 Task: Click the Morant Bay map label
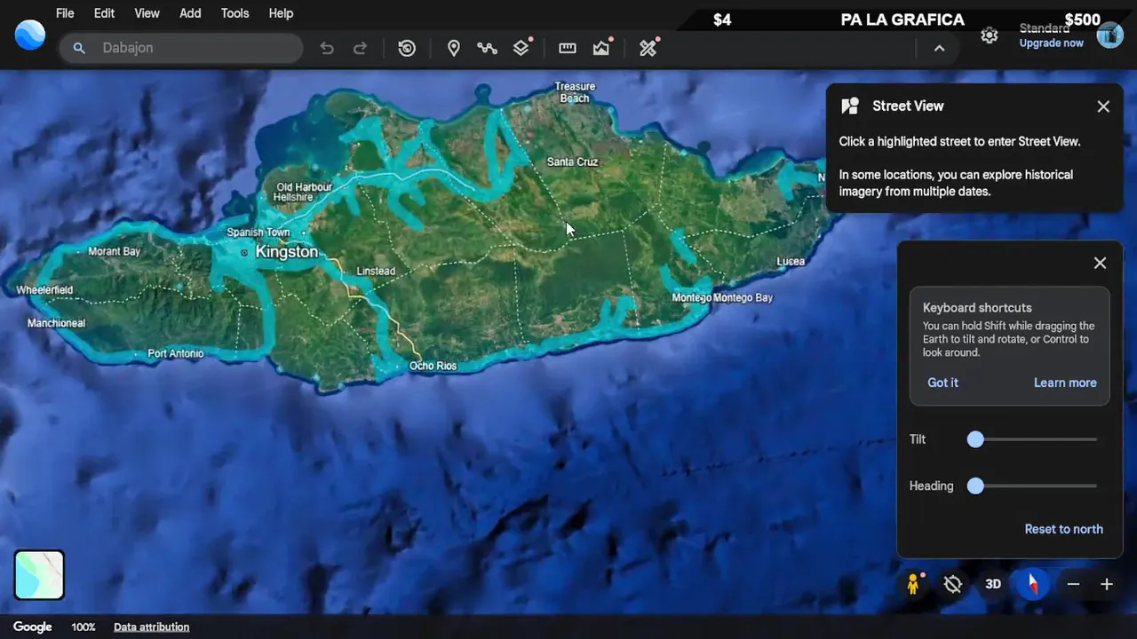(114, 251)
